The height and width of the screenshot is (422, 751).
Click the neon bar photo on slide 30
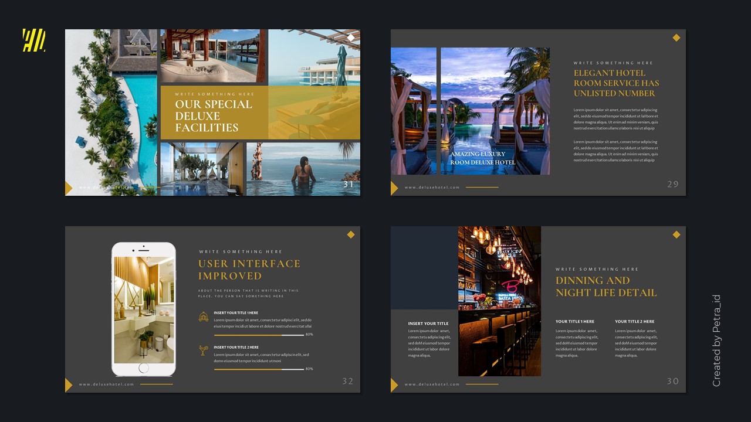pyautogui.click(x=499, y=300)
